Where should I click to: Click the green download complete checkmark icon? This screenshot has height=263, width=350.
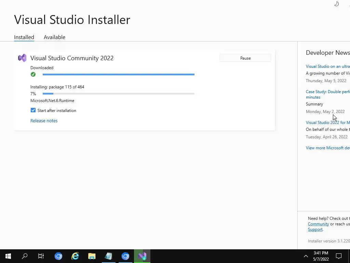click(33, 74)
